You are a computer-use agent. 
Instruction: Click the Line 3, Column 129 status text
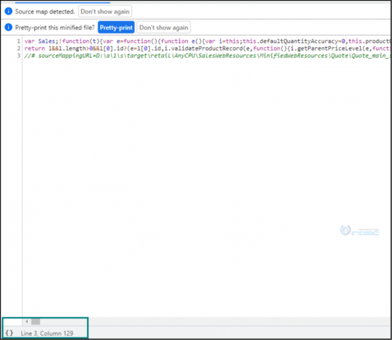(47, 333)
